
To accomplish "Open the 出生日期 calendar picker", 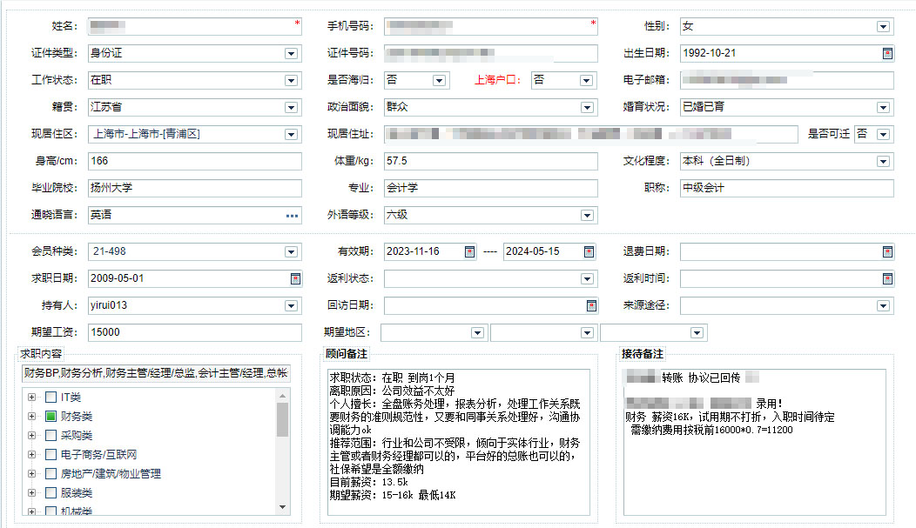I will tap(886, 54).
